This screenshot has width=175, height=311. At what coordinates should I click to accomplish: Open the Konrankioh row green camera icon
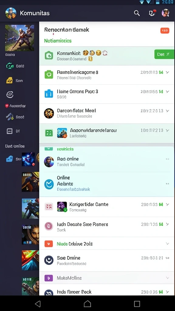tap(49, 55)
